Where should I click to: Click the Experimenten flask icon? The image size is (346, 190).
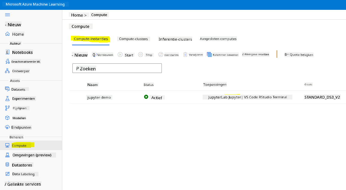(7, 99)
